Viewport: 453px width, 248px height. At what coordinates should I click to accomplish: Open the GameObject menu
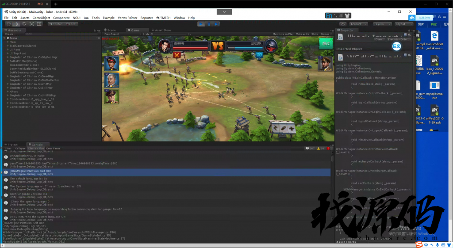[41, 18]
